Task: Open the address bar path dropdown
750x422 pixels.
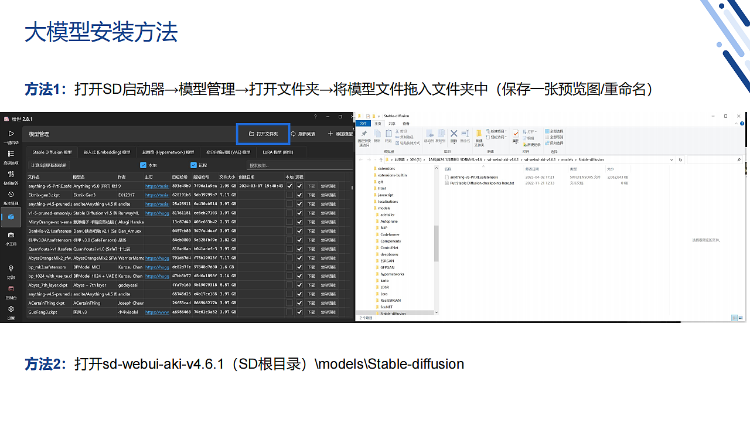Action: [671, 159]
